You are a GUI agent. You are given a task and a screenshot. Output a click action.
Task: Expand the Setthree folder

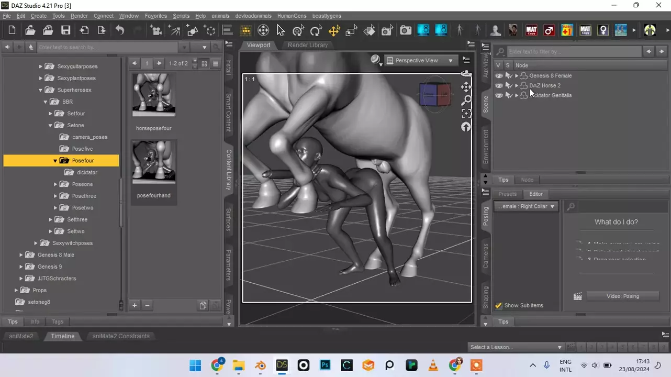tap(51, 220)
